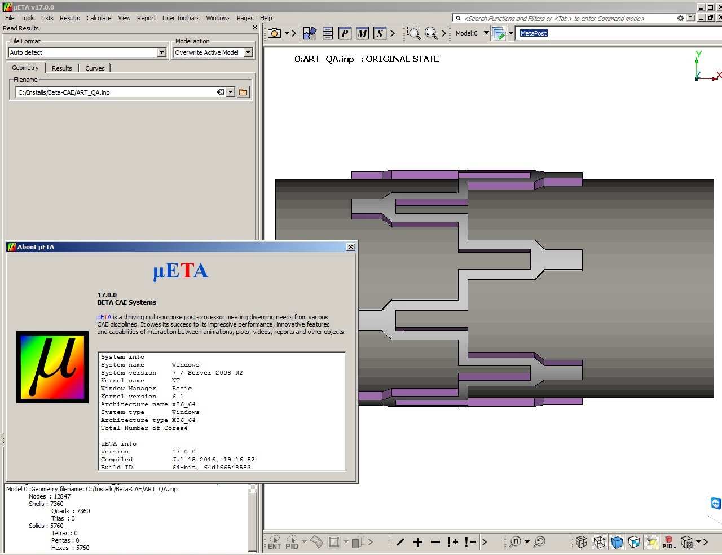Click the S toolbar button
Image resolution: width=722 pixels, height=555 pixels.
(380, 33)
